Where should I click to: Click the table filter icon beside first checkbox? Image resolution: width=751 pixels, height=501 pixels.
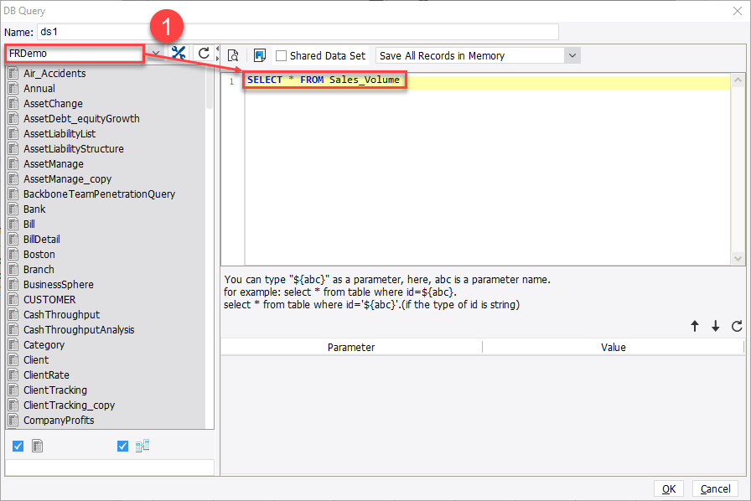coord(37,446)
